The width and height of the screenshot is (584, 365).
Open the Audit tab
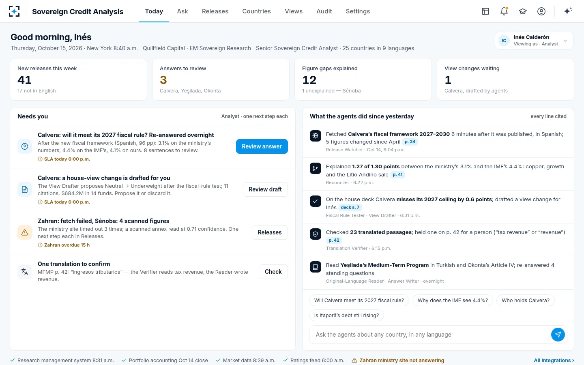pos(324,11)
